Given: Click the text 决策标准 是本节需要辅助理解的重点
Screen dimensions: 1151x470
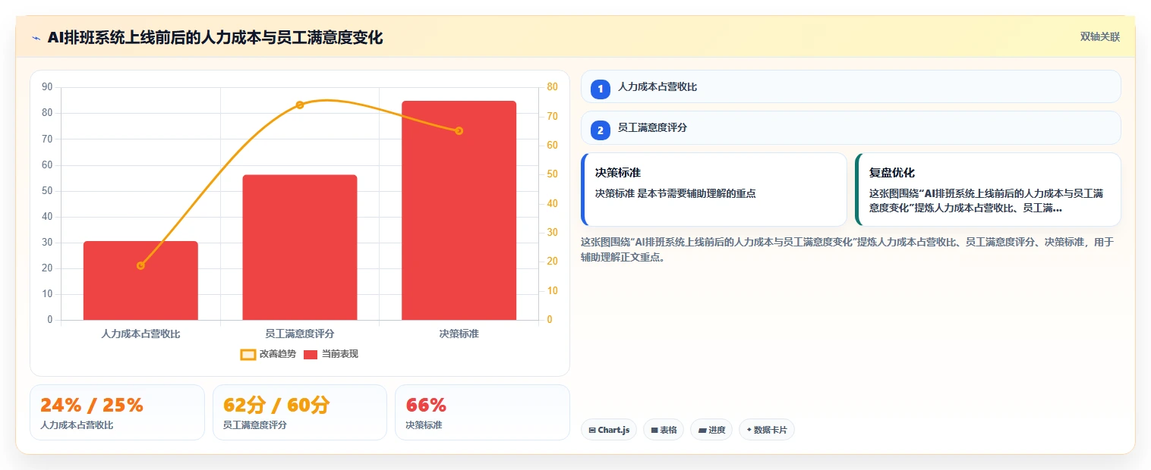Looking at the screenshot, I should click(676, 193).
